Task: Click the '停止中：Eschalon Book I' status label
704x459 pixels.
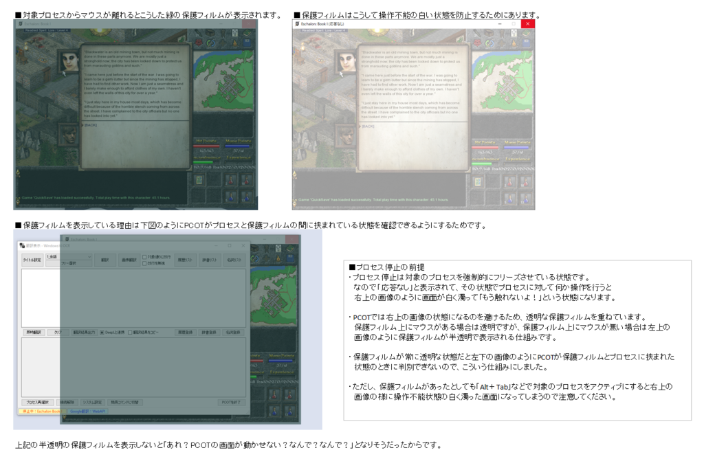Action: pyautogui.click(x=43, y=411)
